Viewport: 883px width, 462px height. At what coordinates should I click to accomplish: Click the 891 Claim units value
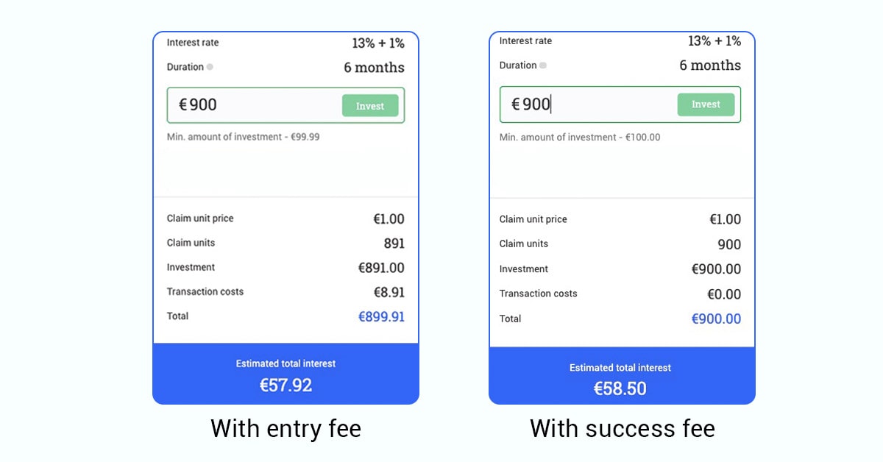(394, 243)
